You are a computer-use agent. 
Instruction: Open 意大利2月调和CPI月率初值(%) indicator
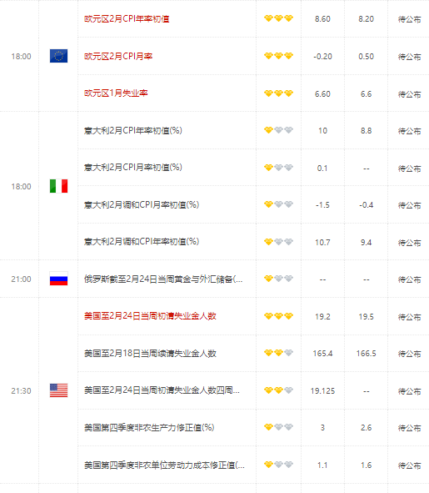pos(142,205)
